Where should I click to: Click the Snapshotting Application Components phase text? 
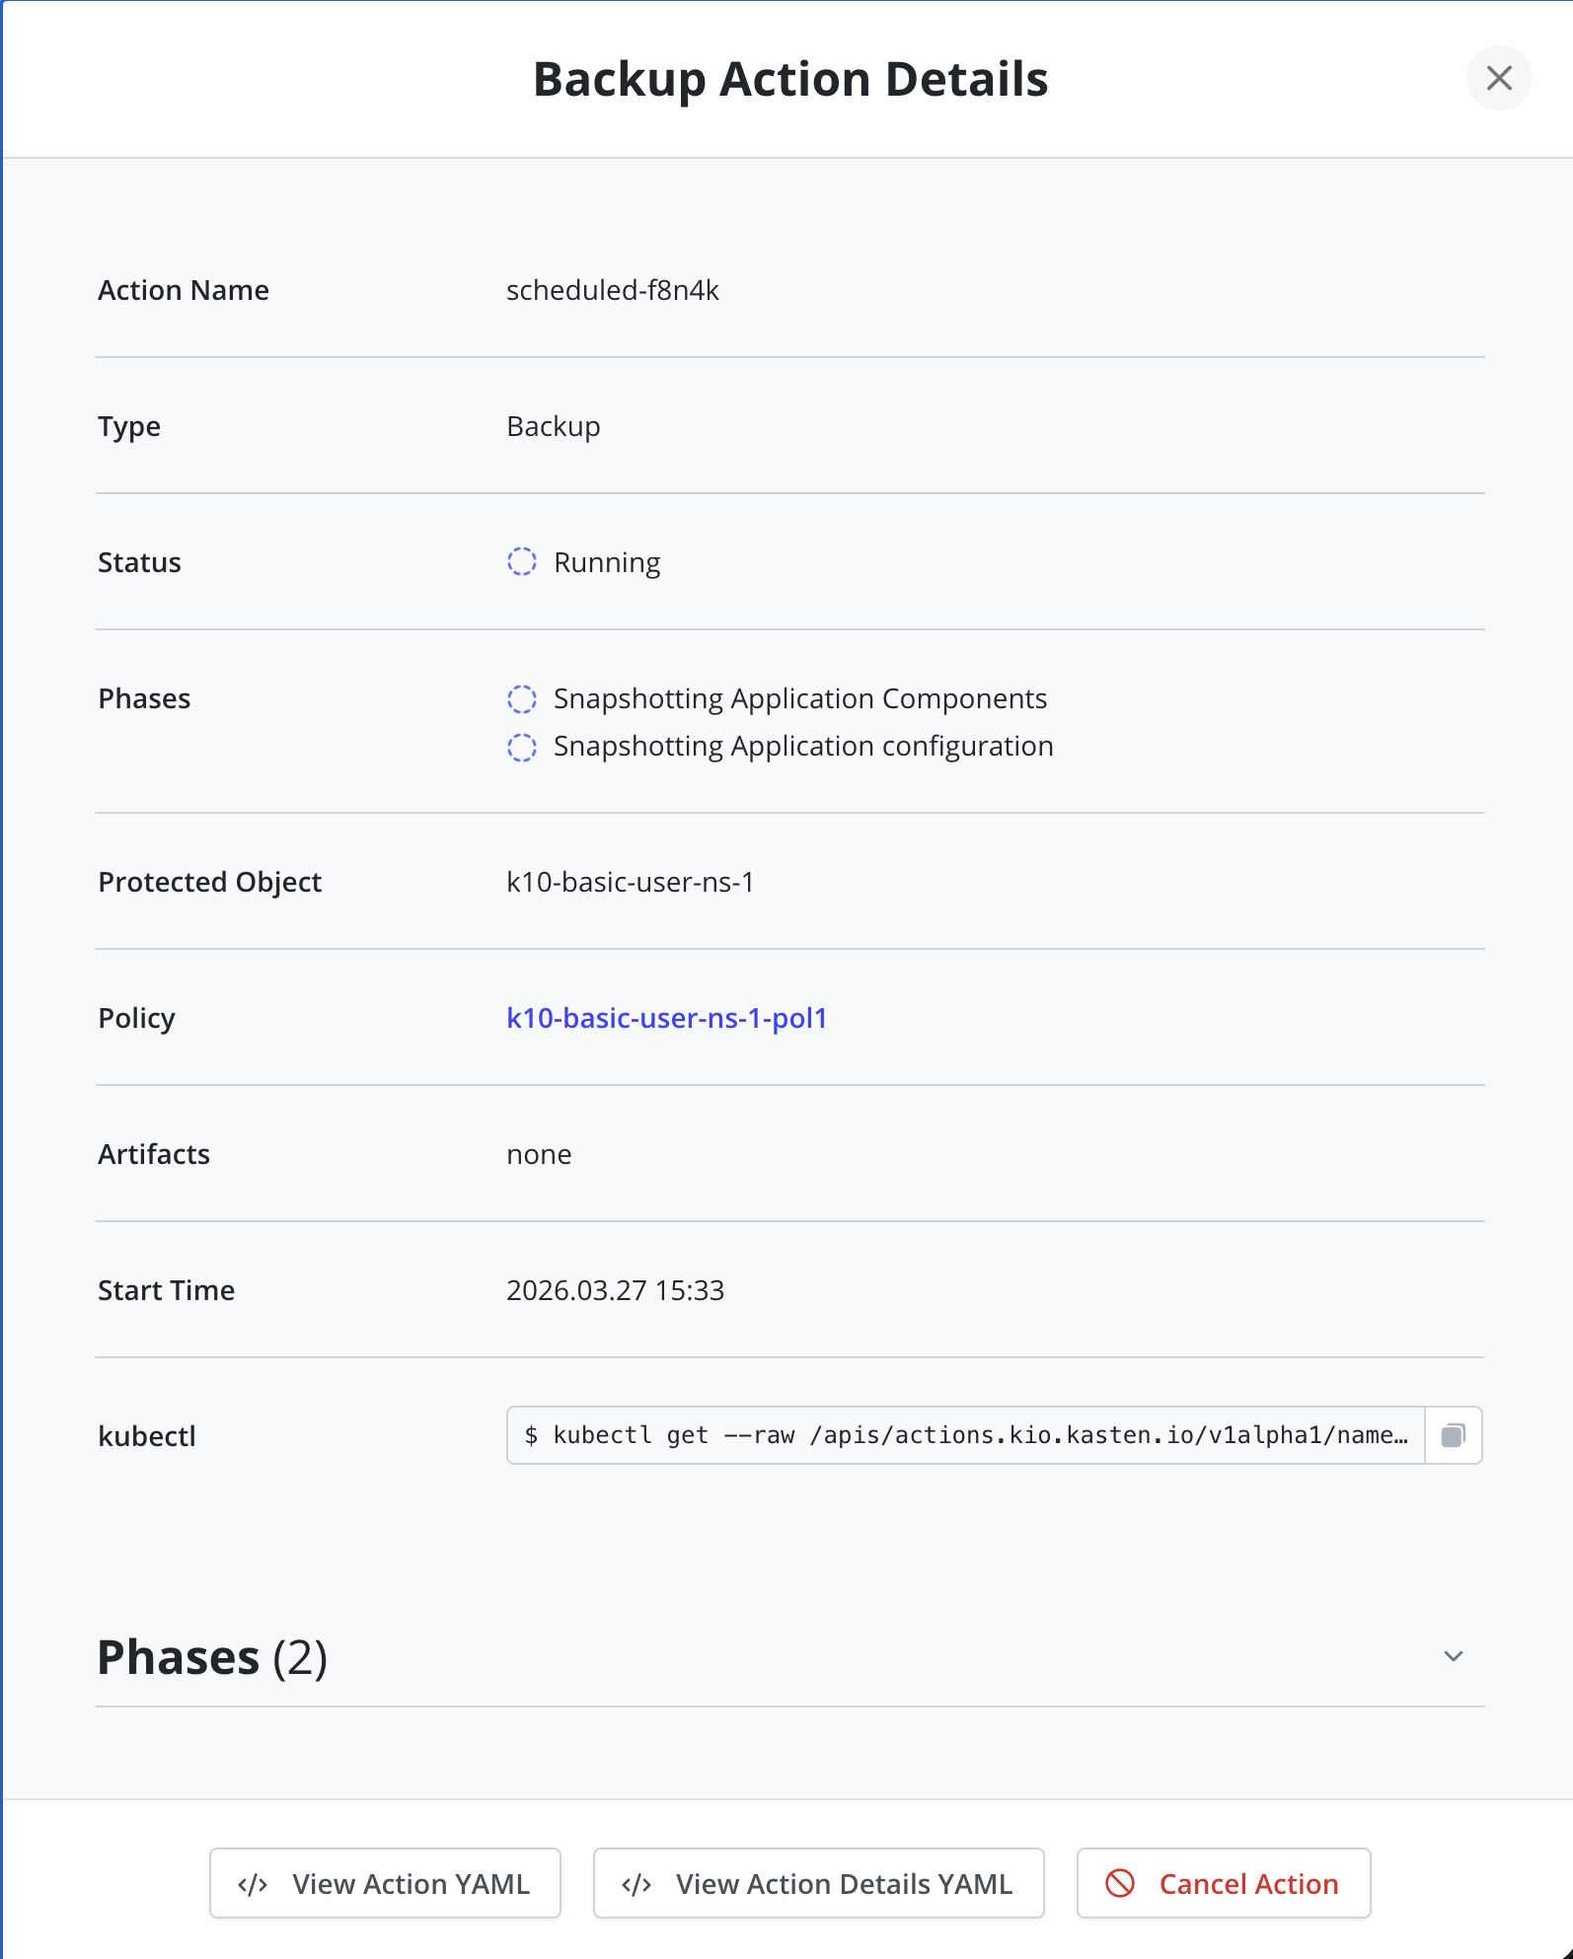click(799, 698)
